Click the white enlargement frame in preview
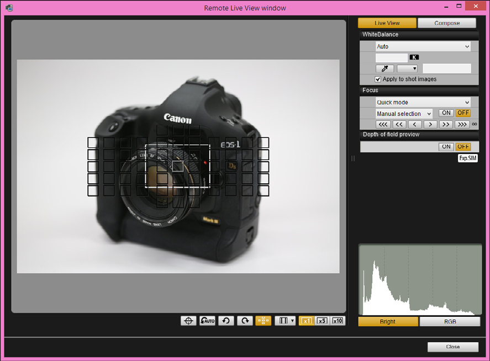 (x=177, y=166)
